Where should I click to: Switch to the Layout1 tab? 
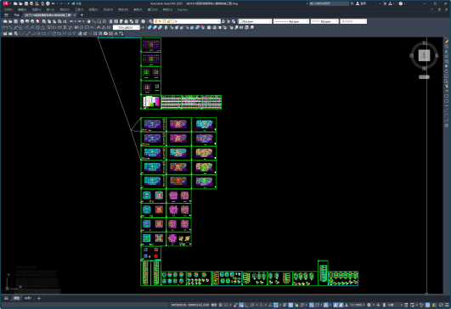[x=28, y=298]
